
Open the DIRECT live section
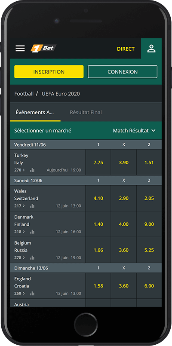point(126,49)
